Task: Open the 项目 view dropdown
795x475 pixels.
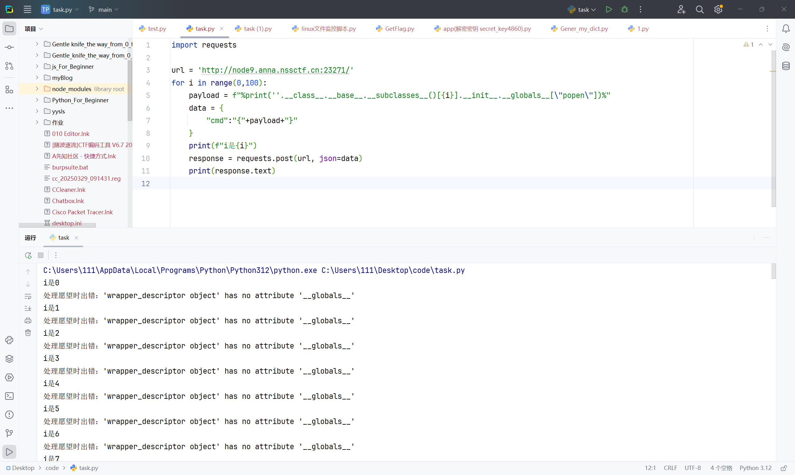Action: point(34,29)
